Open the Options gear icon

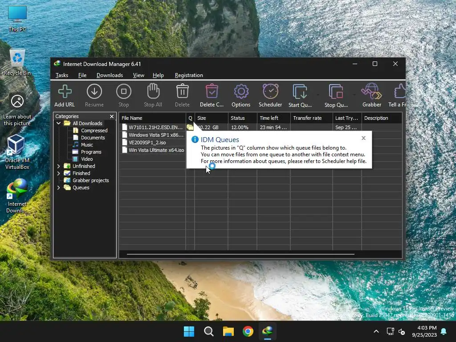coord(241,92)
